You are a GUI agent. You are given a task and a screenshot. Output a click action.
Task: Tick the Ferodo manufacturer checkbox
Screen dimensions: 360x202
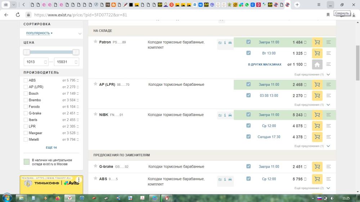coord(26,107)
